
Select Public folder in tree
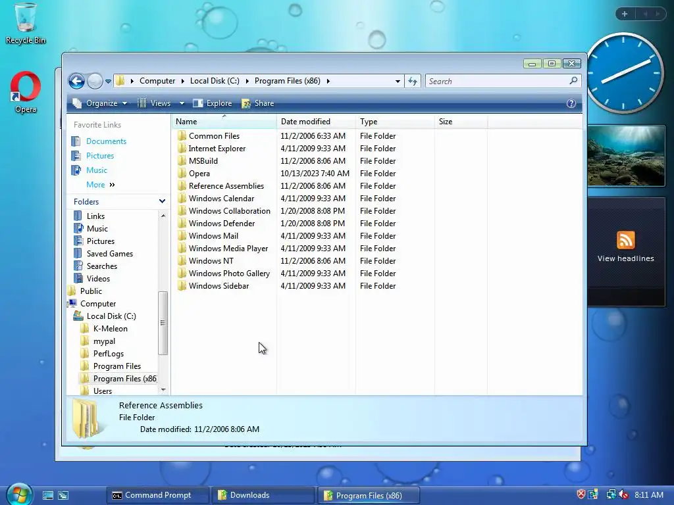coord(91,291)
